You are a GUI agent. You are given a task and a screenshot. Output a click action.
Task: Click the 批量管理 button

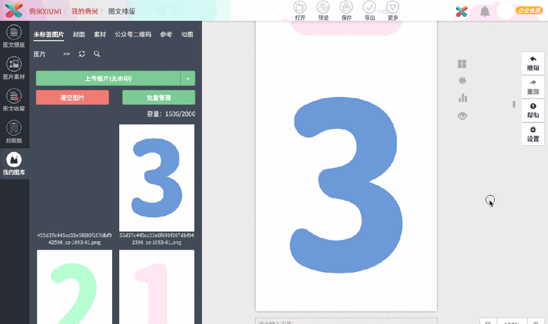click(x=159, y=97)
